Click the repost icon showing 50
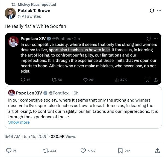The height and width of the screenshot is (157, 166). [54, 80]
